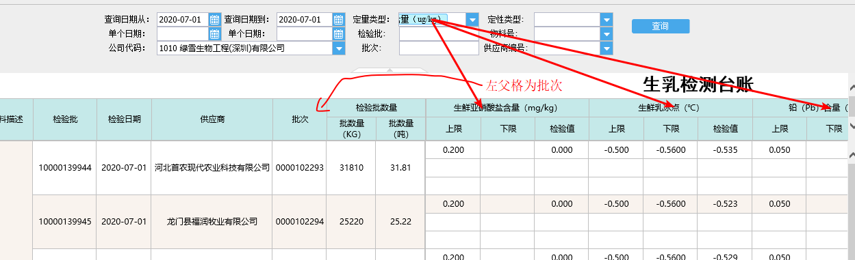Click the 生鲜亚硝酸盐含量 (mg/kg) header

point(507,108)
